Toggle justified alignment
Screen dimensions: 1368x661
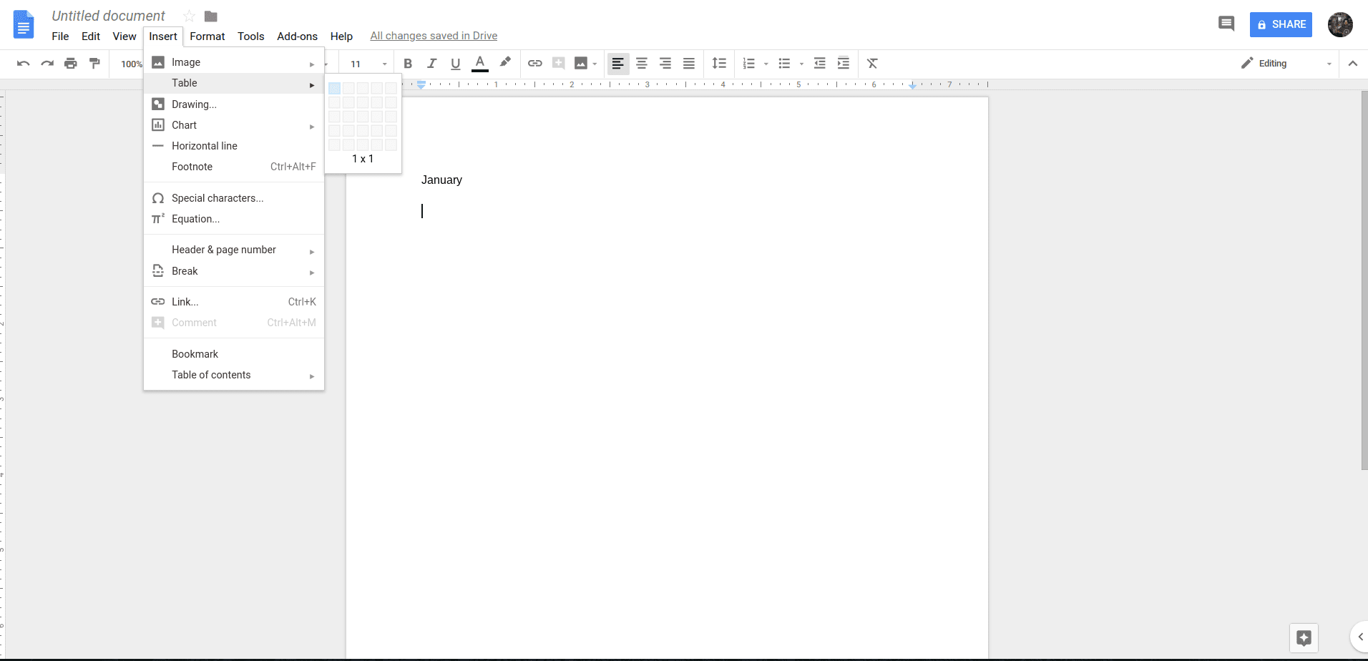(x=688, y=63)
